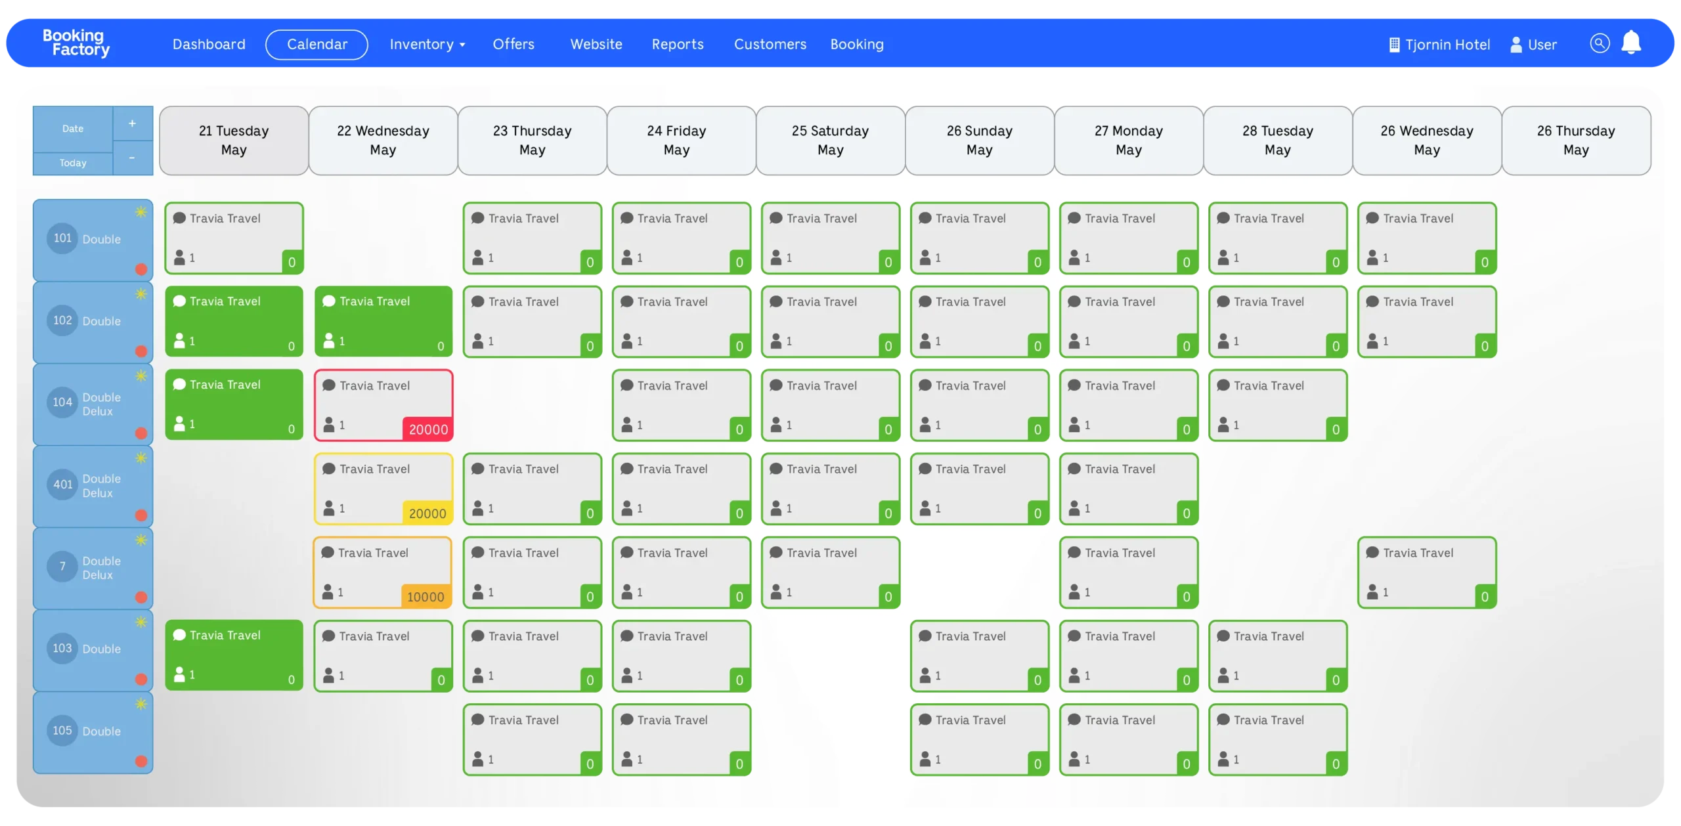Click star icon on room 7
Image resolution: width=1681 pixels, height=826 pixels.
(141, 540)
